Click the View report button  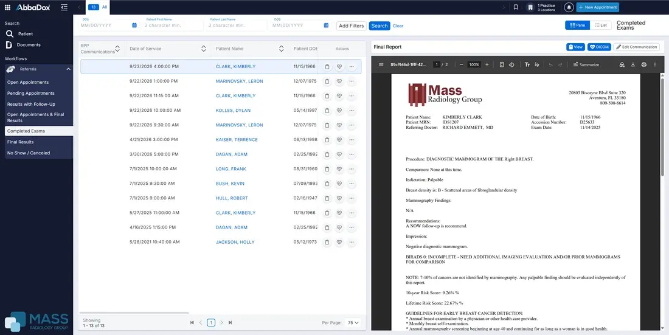pos(575,47)
